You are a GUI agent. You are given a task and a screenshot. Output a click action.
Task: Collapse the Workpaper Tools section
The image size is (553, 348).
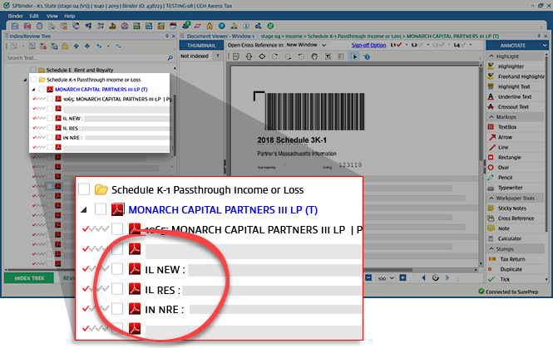[491, 199]
